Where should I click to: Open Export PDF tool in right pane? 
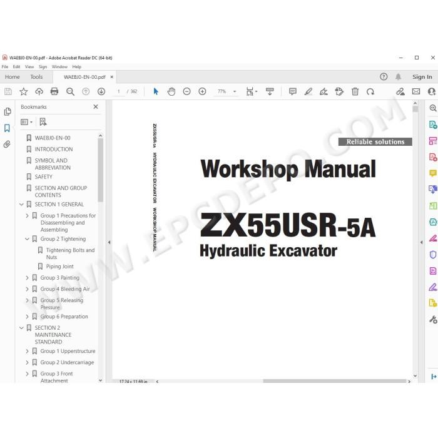pyautogui.click(x=433, y=125)
